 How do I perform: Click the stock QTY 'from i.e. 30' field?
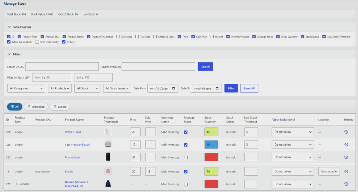pyautogui.click(x=52, y=77)
